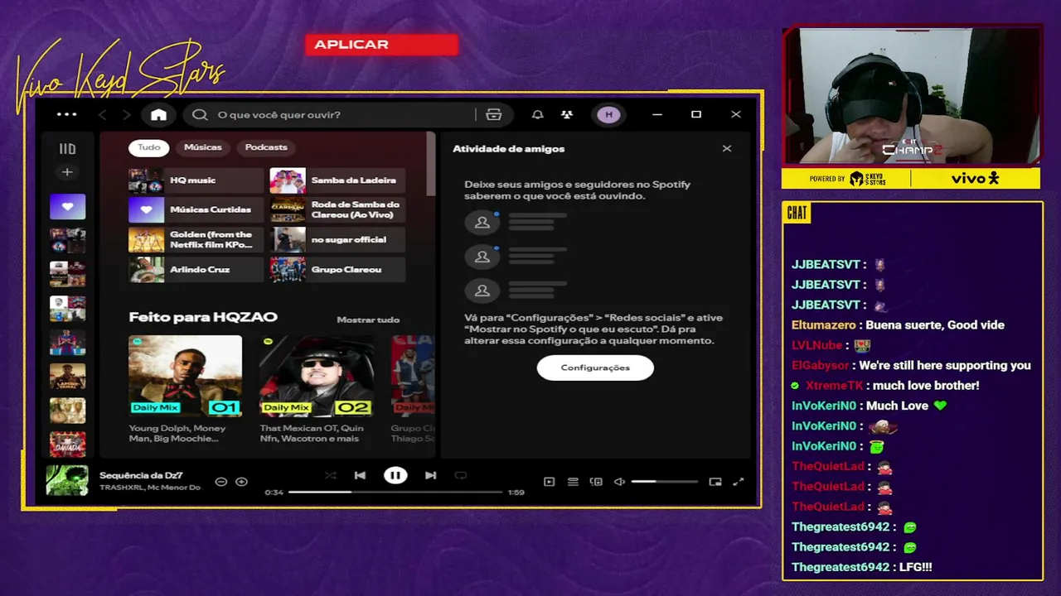The height and width of the screenshot is (596, 1061).
Task: Click the Feito para HQZAO heading
Action: pyautogui.click(x=203, y=317)
